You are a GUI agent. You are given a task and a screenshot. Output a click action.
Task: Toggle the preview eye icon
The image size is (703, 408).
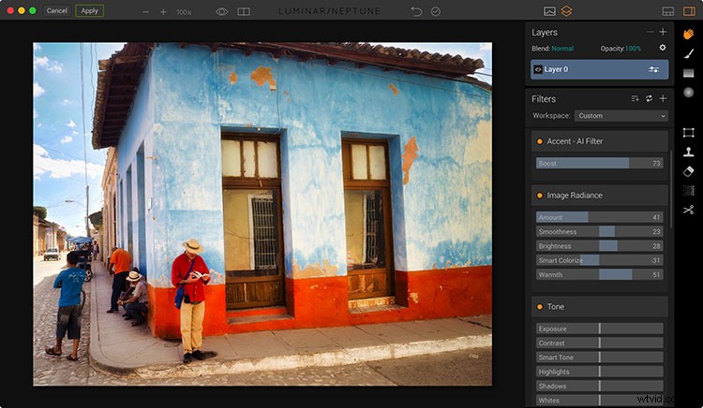(x=222, y=11)
